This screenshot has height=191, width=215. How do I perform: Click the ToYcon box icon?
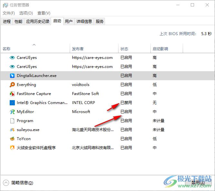[x=12, y=139]
